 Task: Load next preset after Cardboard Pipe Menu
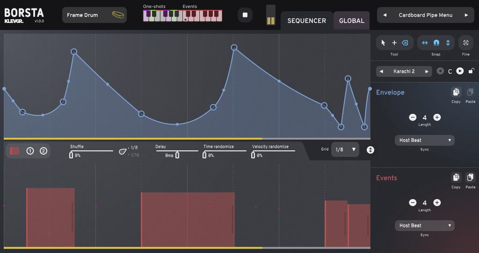[x=466, y=15]
